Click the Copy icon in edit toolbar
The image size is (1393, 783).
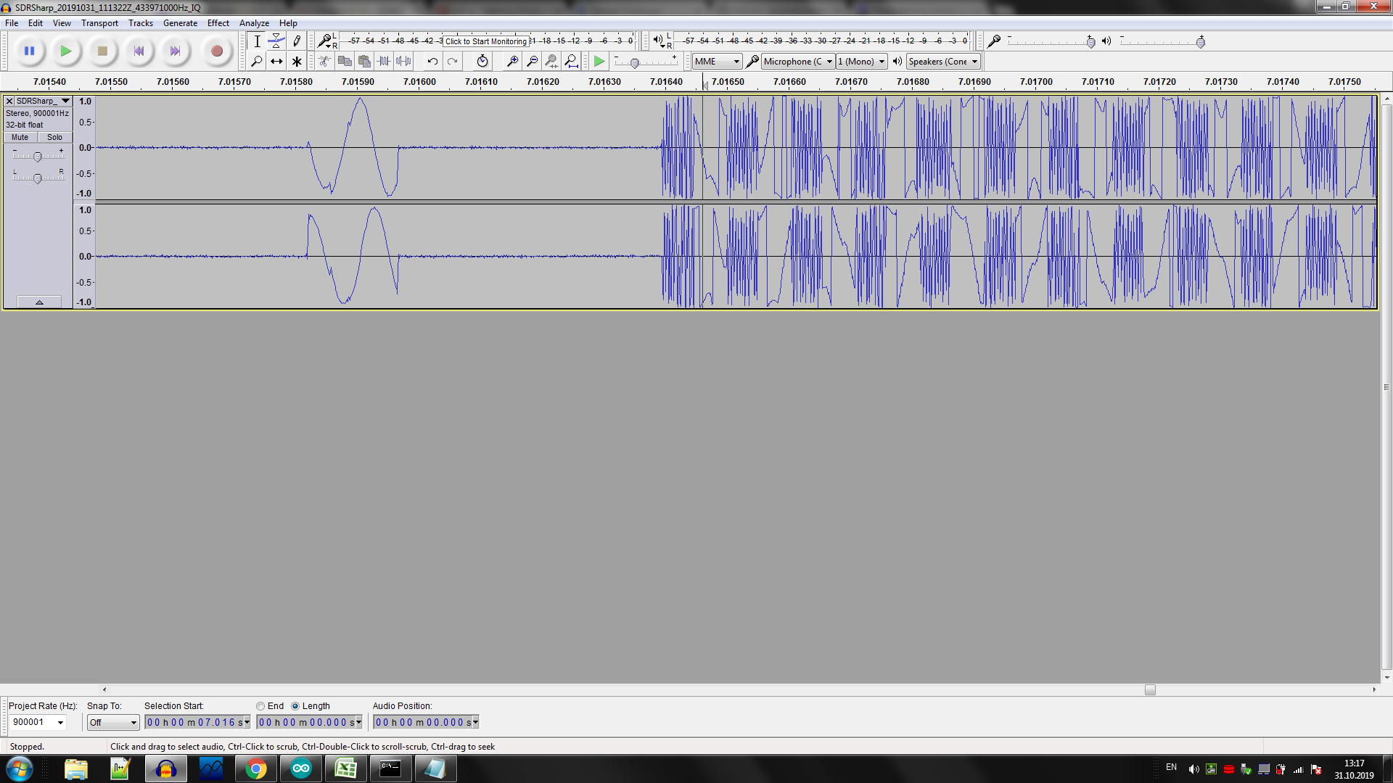345,62
